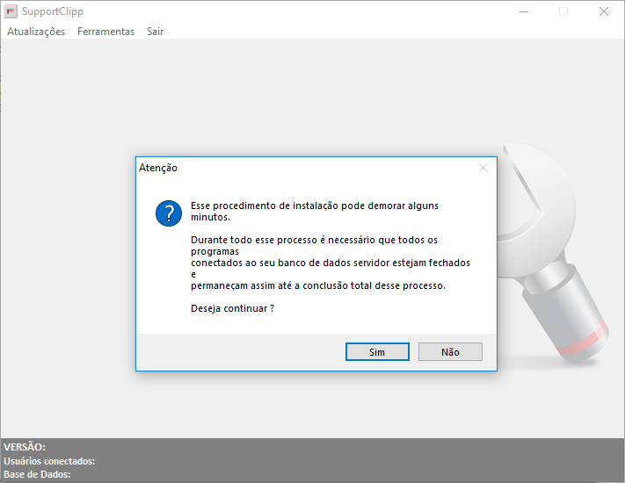This screenshot has height=483, width=625.
Task: Open the Atualizações menu
Action: [x=36, y=32]
